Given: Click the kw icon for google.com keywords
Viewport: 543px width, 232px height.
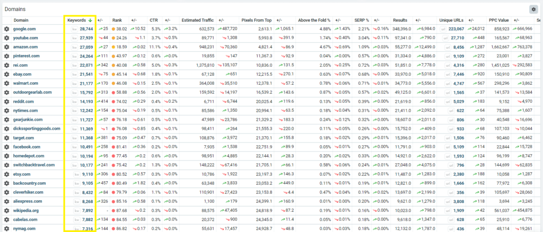Looking at the screenshot, I should pyautogui.click(x=74, y=29).
